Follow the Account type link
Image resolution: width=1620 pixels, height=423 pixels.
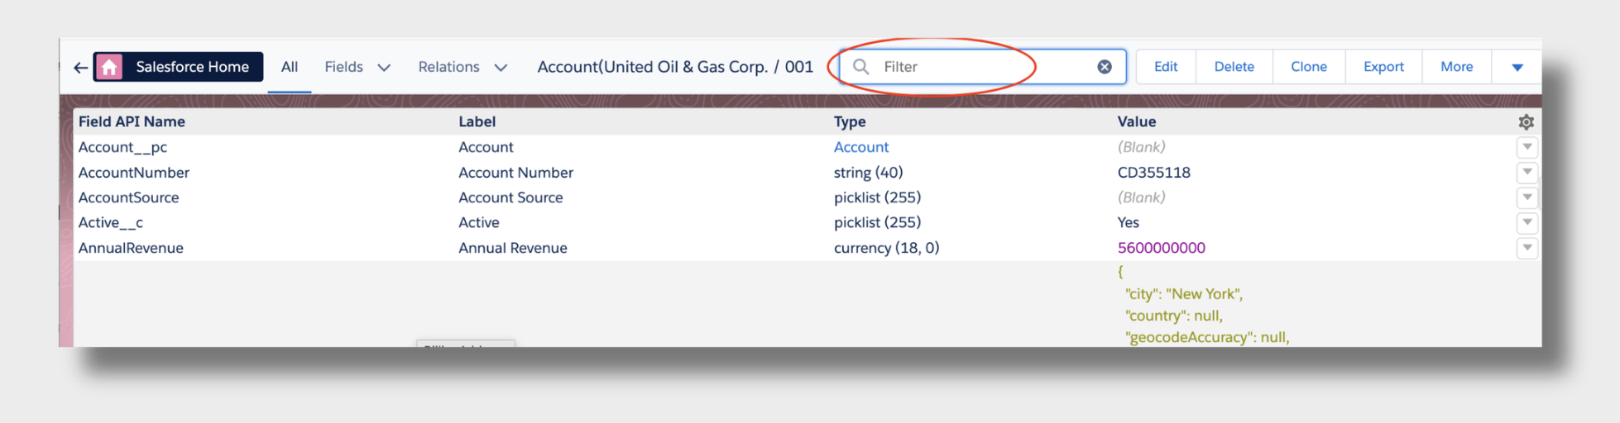pyautogui.click(x=861, y=147)
